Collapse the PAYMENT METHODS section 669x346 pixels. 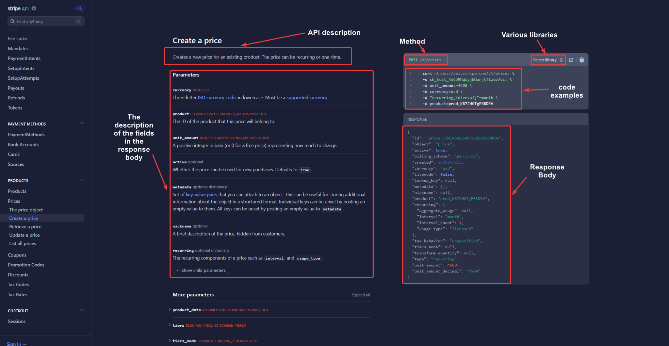click(82, 123)
